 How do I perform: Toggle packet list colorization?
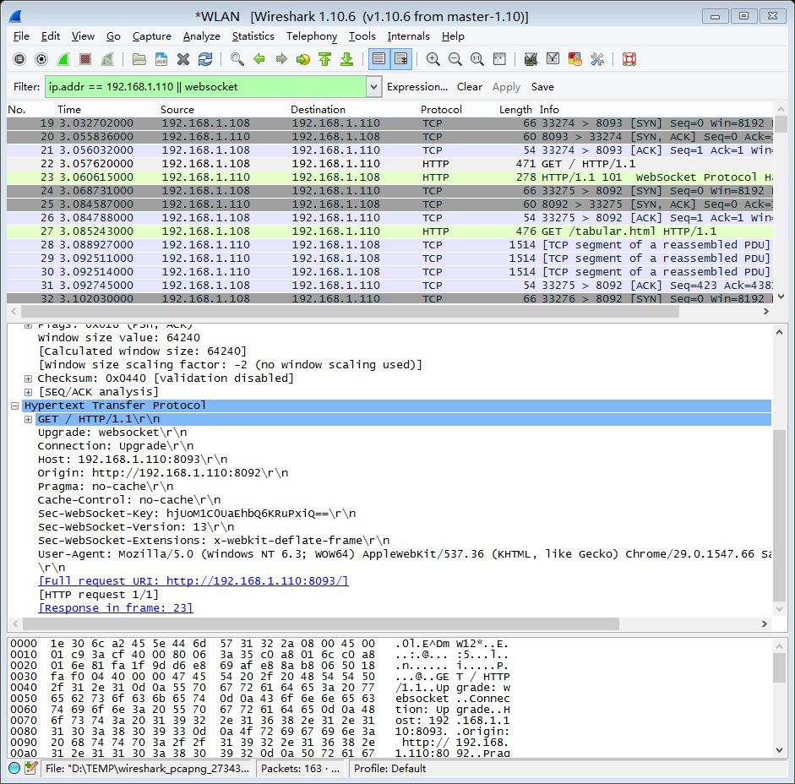pos(378,59)
